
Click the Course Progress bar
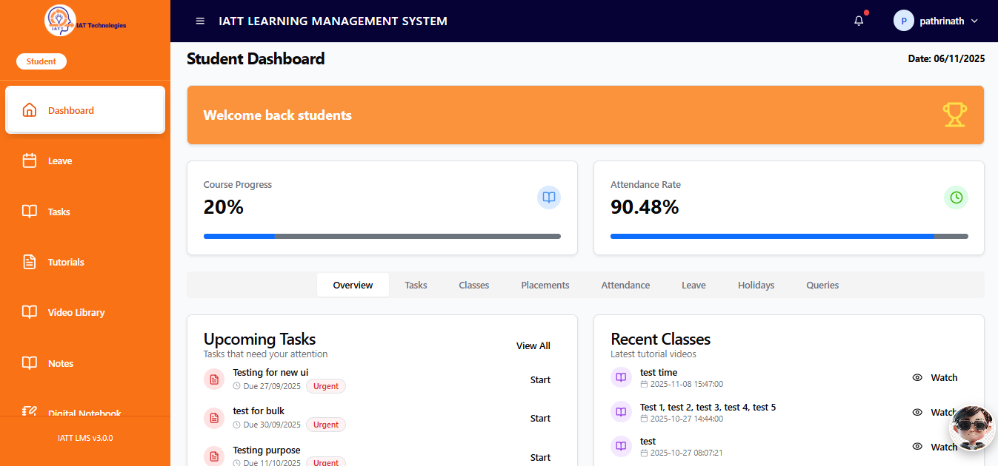(382, 236)
